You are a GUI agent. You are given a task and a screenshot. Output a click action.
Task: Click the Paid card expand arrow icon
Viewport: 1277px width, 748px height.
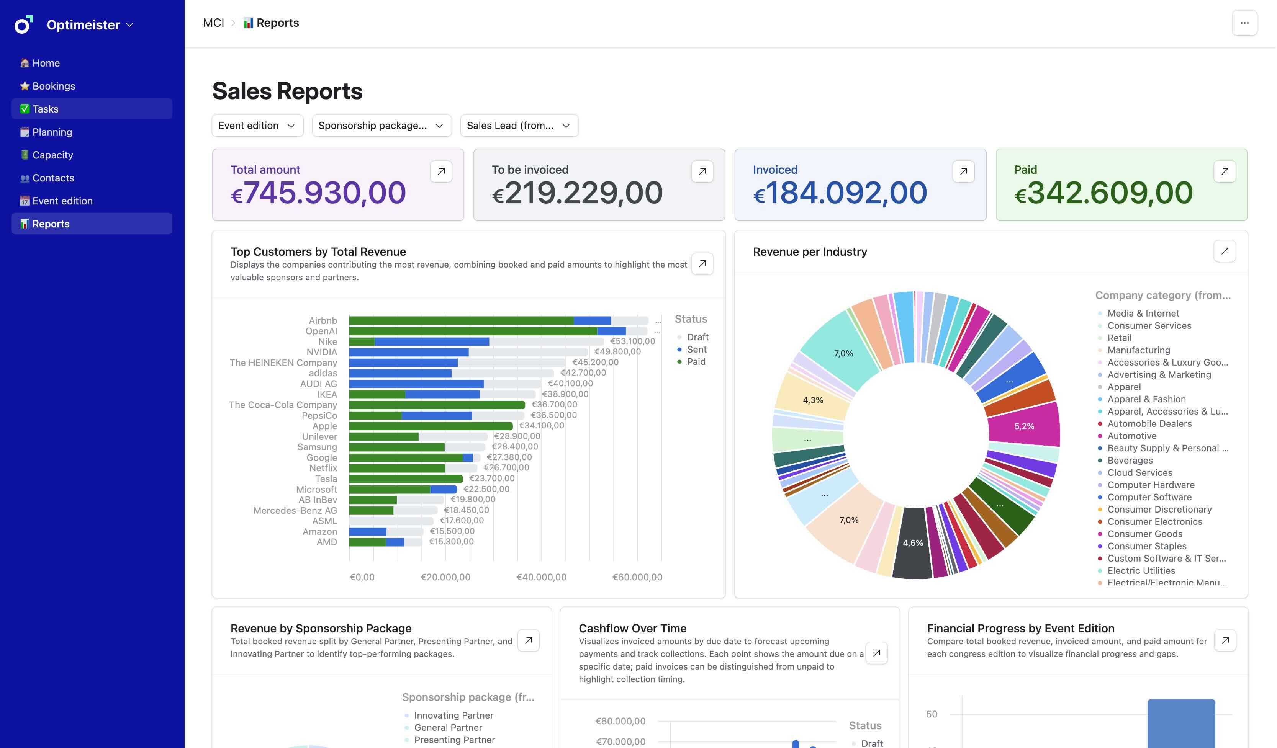(x=1224, y=171)
